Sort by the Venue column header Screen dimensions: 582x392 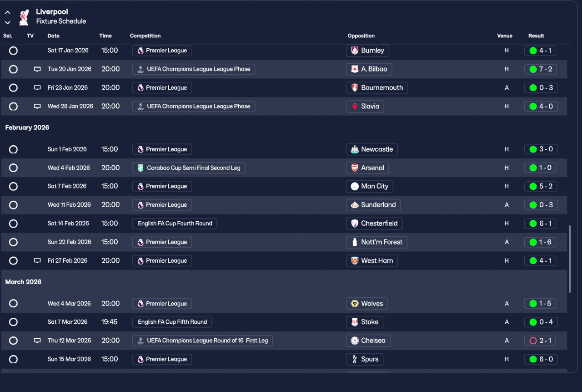(505, 36)
